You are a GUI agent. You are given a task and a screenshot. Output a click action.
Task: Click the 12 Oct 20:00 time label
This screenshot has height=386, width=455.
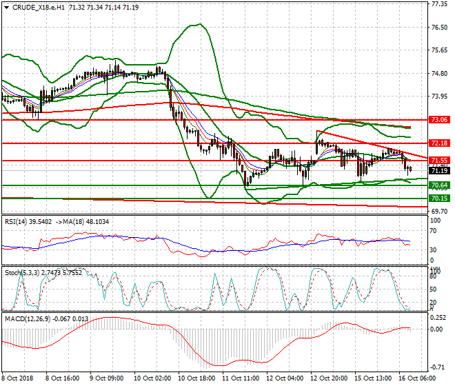click(x=329, y=378)
